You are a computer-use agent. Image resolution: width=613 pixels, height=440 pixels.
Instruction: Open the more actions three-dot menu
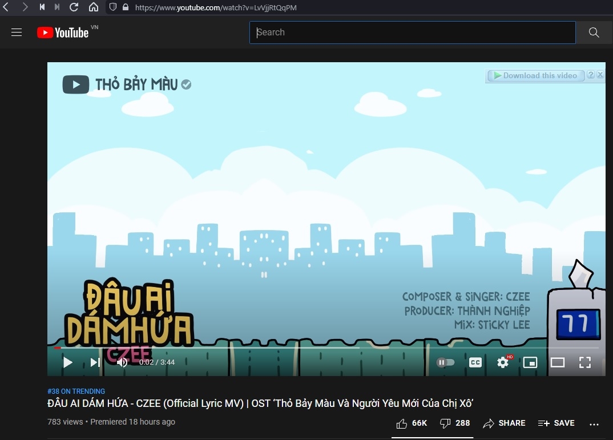pos(594,424)
